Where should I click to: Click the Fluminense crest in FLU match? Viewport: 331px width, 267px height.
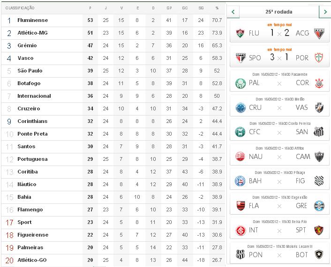coord(241,33)
